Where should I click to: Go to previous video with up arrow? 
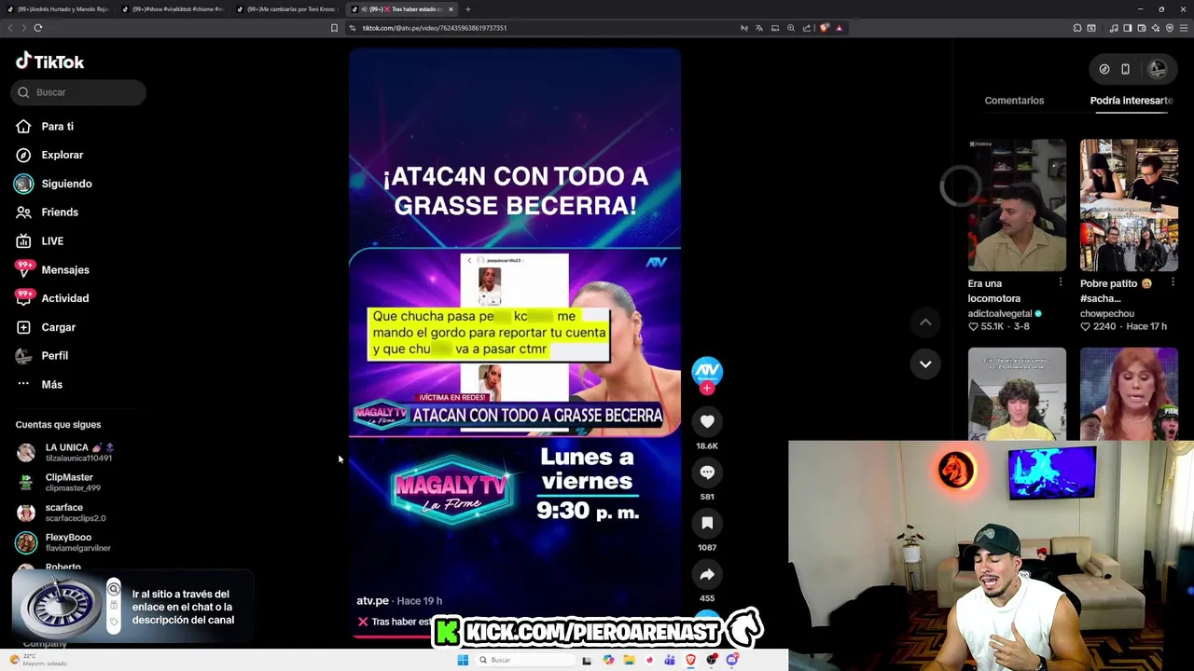pos(925,322)
